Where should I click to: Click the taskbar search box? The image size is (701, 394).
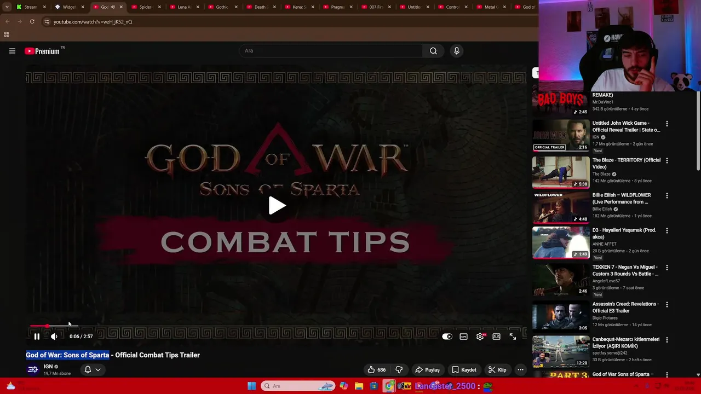point(297,386)
